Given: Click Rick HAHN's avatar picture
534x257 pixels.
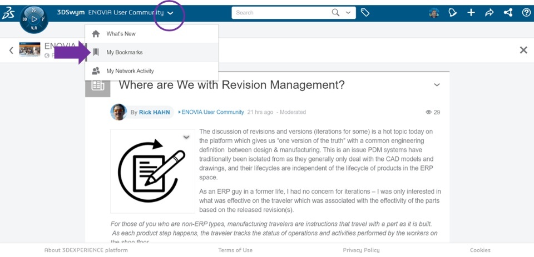Looking at the screenshot, I should tap(118, 112).
